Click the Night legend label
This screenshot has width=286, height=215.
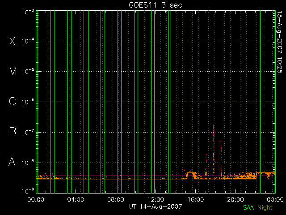(x=265, y=208)
